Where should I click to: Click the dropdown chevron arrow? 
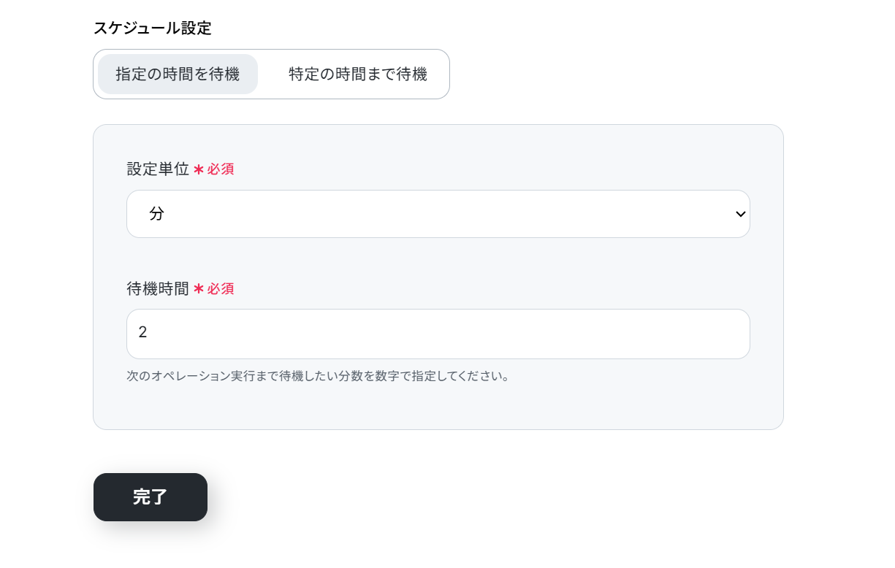740,214
